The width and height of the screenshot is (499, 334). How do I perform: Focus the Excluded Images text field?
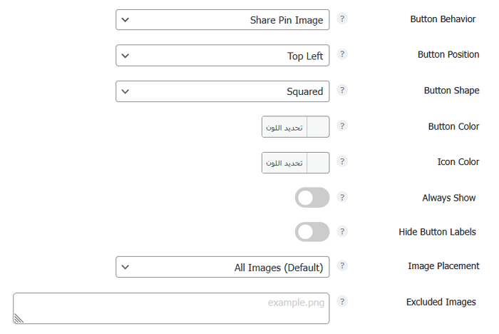point(171,308)
